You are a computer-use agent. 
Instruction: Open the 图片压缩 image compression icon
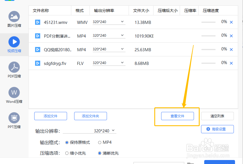click(x=14, y=17)
